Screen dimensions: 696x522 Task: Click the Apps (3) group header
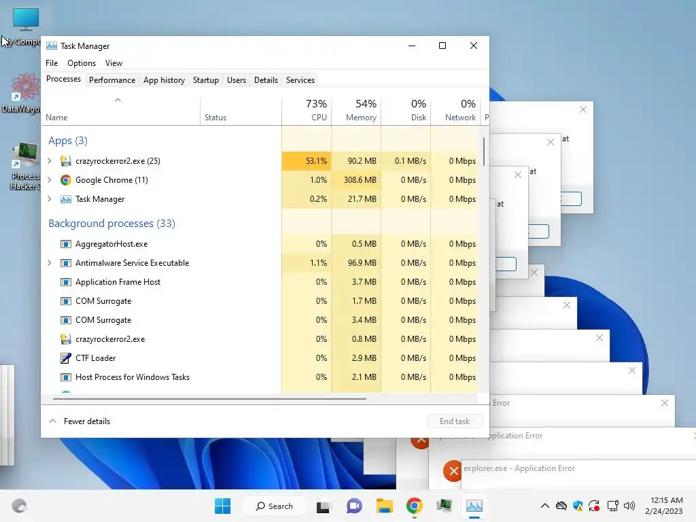pyautogui.click(x=68, y=141)
